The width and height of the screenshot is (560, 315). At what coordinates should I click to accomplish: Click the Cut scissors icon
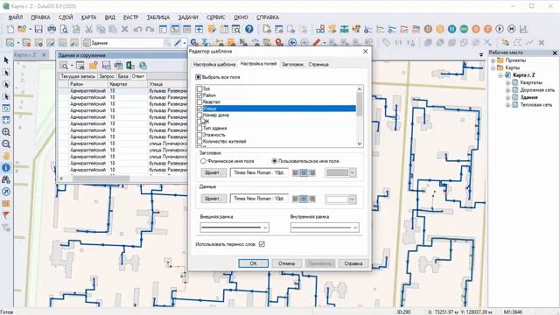tap(88, 29)
